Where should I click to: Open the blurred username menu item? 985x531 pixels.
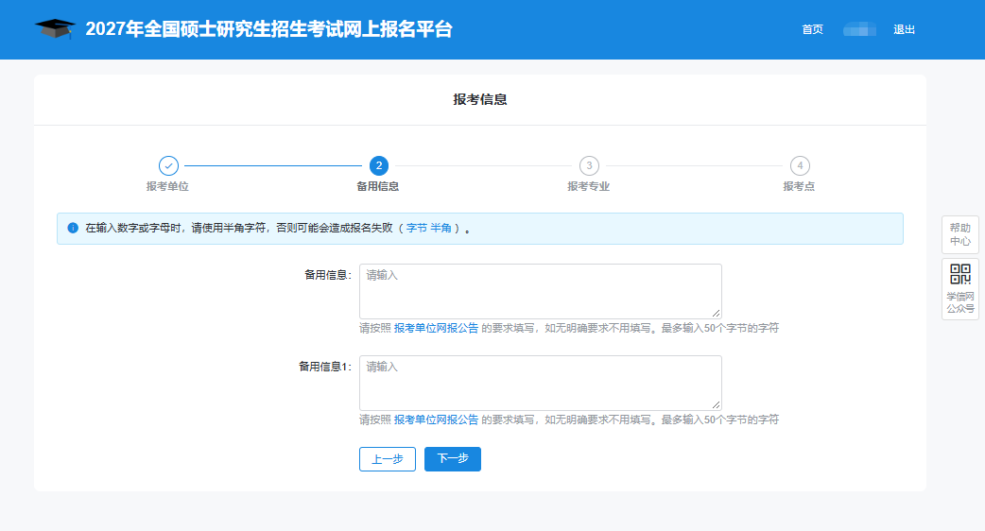[x=859, y=29]
